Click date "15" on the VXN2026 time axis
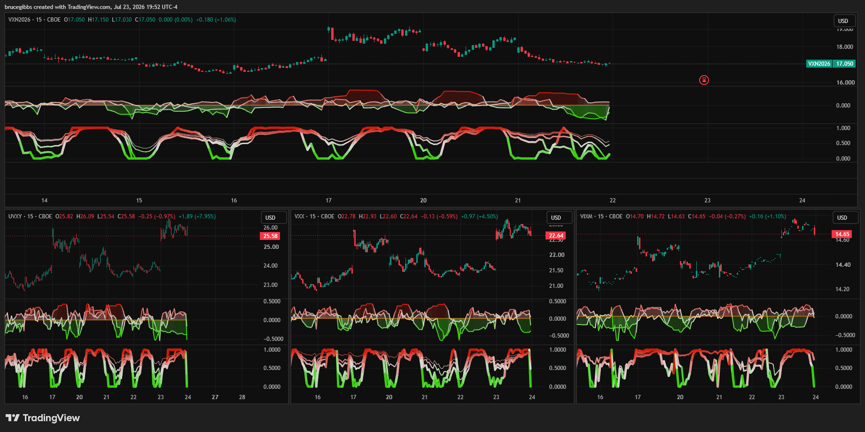The image size is (865, 432). click(139, 201)
